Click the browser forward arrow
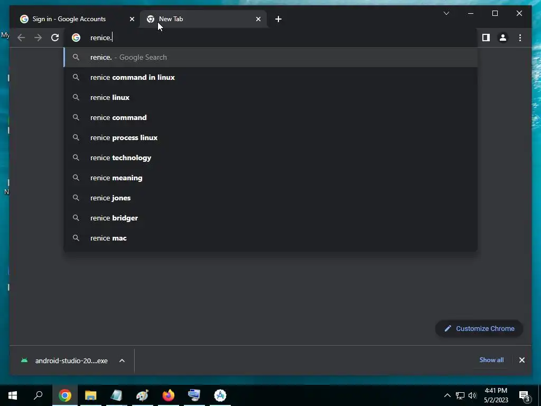This screenshot has height=406, width=541. [38, 38]
